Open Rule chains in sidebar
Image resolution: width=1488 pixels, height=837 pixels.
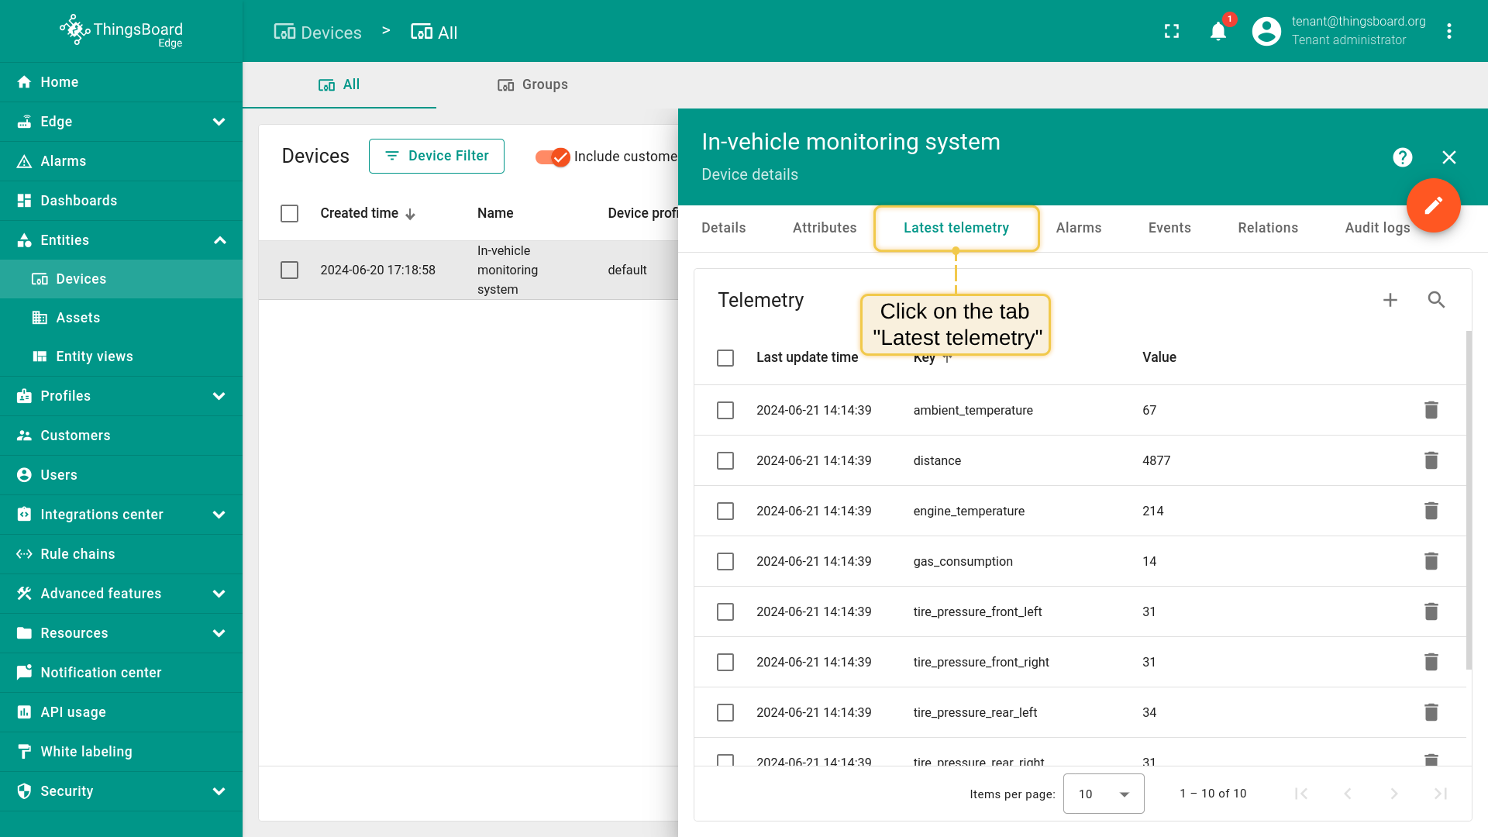(x=121, y=554)
